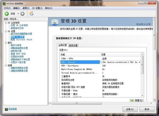Click the 应用(A) button
This screenshot has width=159, height=116.
pos(130,109)
